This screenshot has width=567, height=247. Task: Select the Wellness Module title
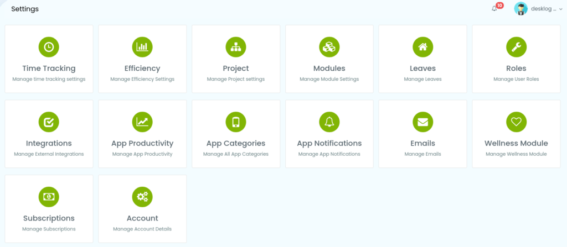pos(517,143)
